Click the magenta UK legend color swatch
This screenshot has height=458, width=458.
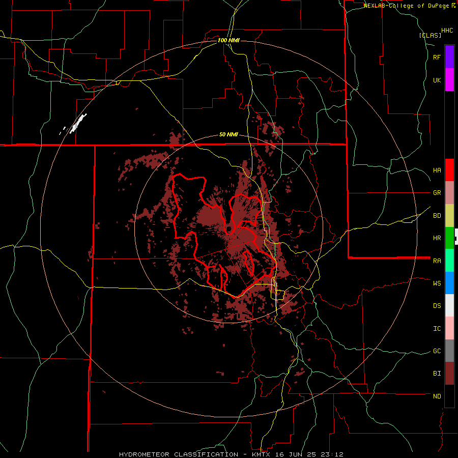click(x=449, y=80)
